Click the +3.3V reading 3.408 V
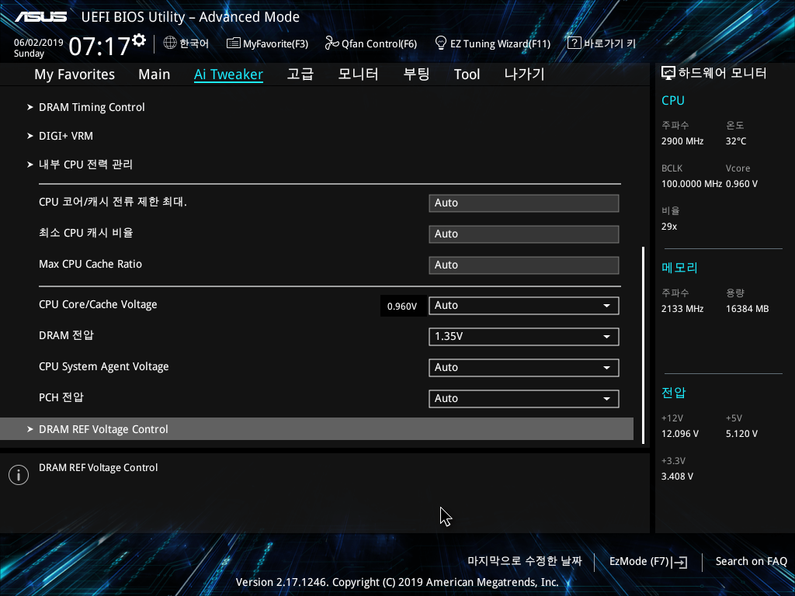The width and height of the screenshot is (795, 596). 677,476
